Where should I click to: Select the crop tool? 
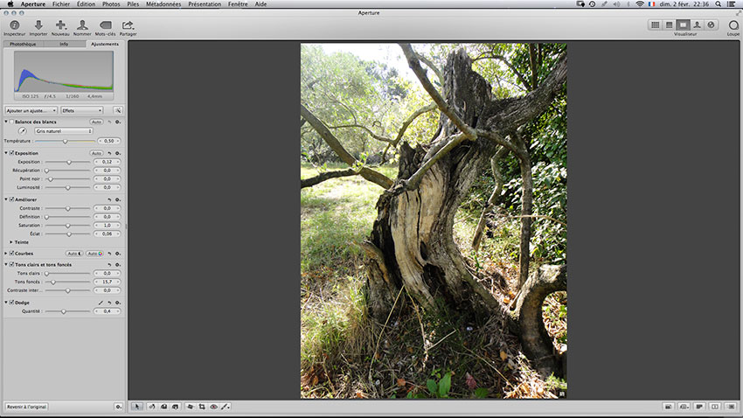[x=202, y=407]
